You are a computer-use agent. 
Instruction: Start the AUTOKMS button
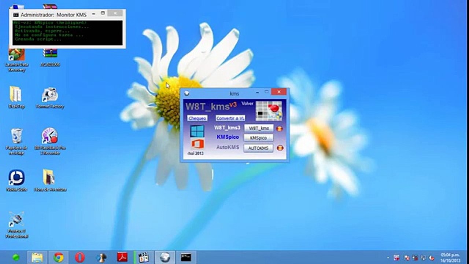259,148
